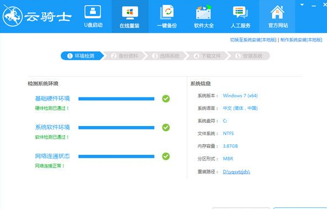
Task: Click the green check for 基础硬件环境
Action: tap(166, 98)
